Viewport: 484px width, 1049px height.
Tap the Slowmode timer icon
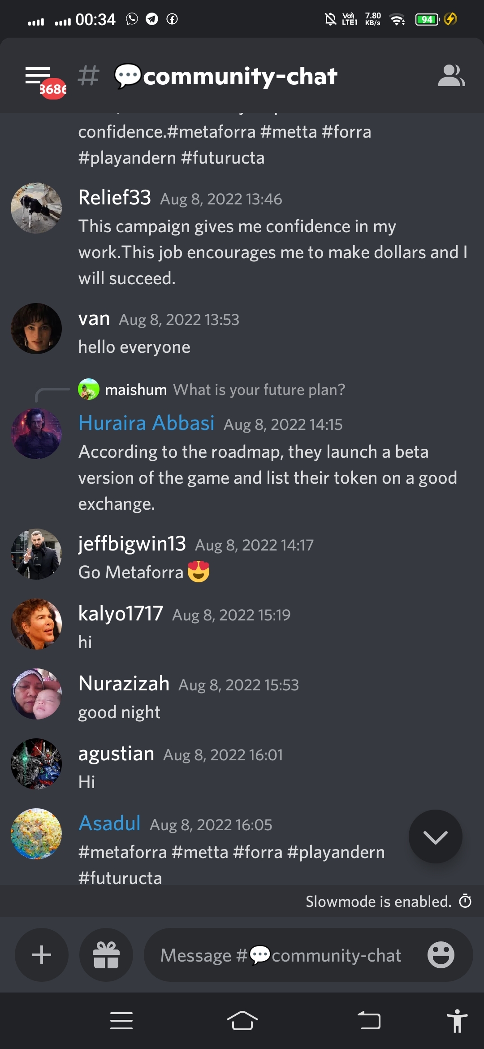pyautogui.click(x=465, y=901)
